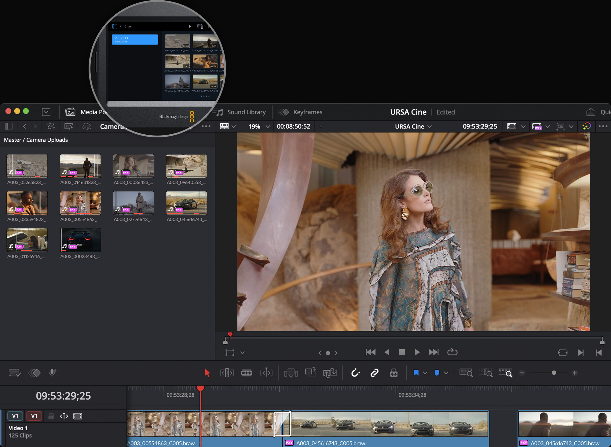Toggle the bin list sidebar icon

click(9, 126)
